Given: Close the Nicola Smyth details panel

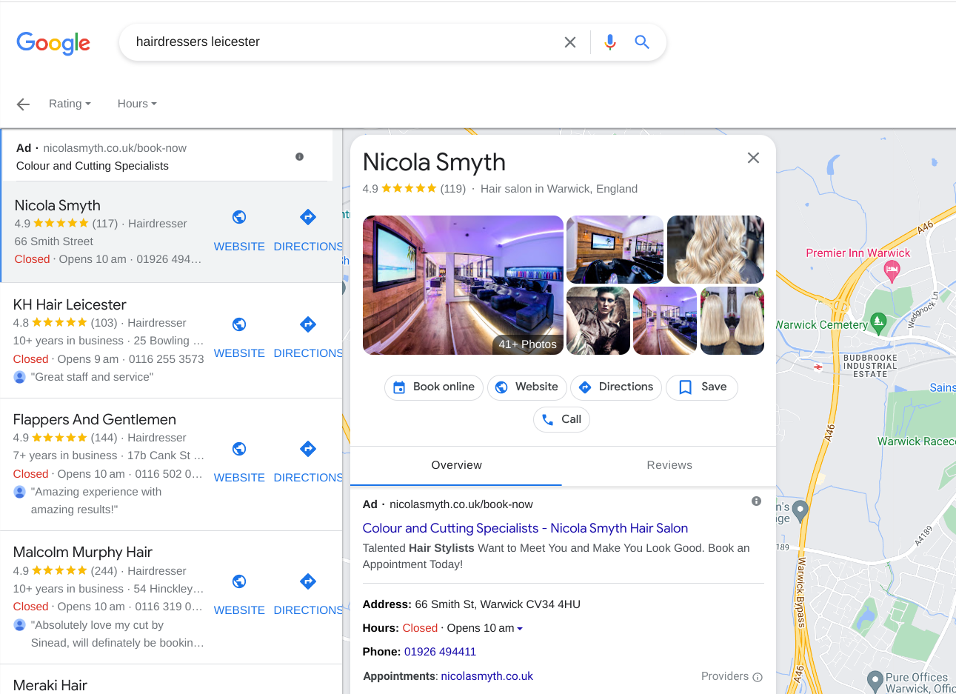Looking at the screenshot, I should click(x=753, y=158).
